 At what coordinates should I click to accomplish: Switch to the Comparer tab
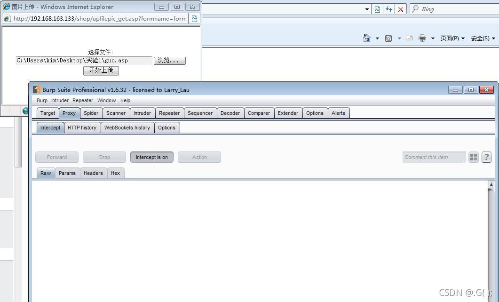point(259,113)
